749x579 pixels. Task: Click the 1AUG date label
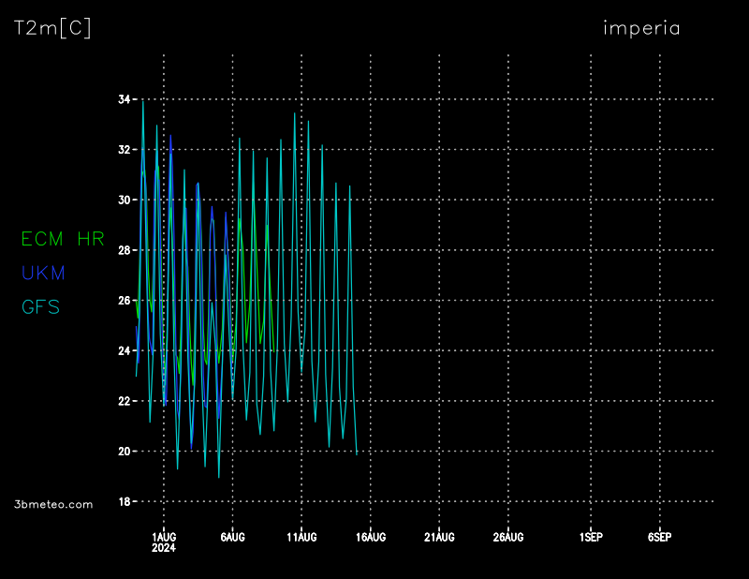[164, 537]
